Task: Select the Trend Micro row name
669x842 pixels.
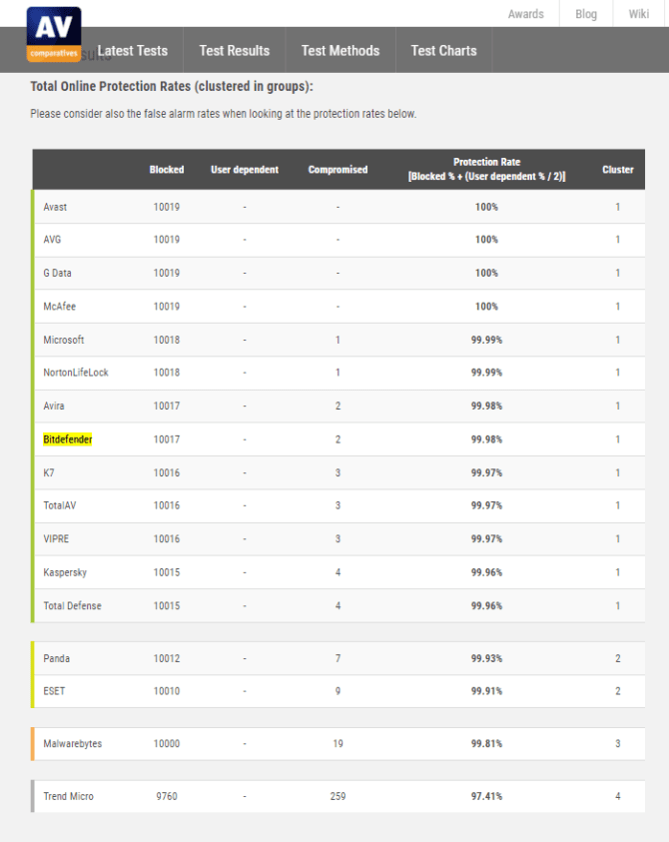Action: point(68,796)
